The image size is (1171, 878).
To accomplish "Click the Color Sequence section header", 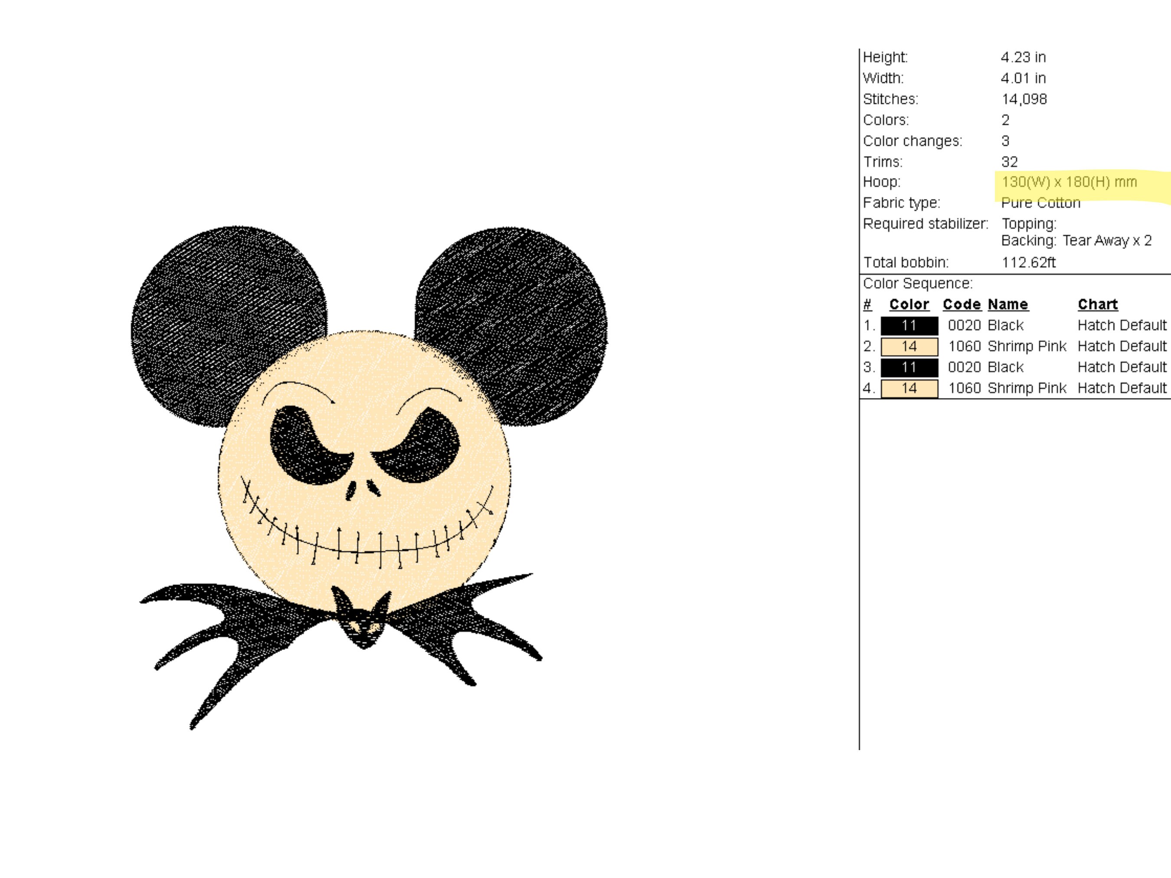I will click(919, 283).
